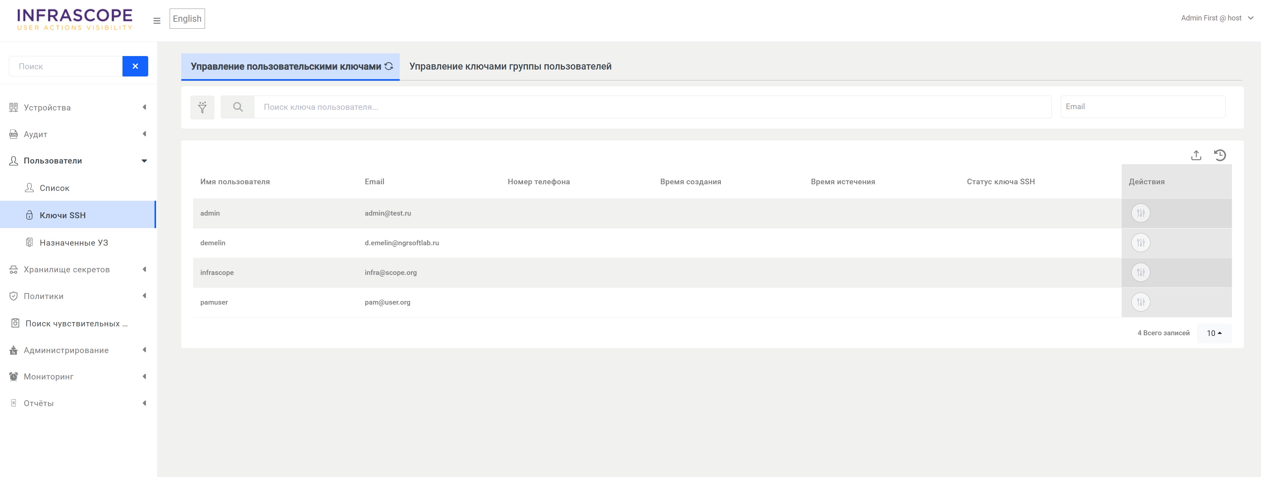Clear sidebar search with X button
Screen dimensions: 1261x477
(x=135, y=66)
